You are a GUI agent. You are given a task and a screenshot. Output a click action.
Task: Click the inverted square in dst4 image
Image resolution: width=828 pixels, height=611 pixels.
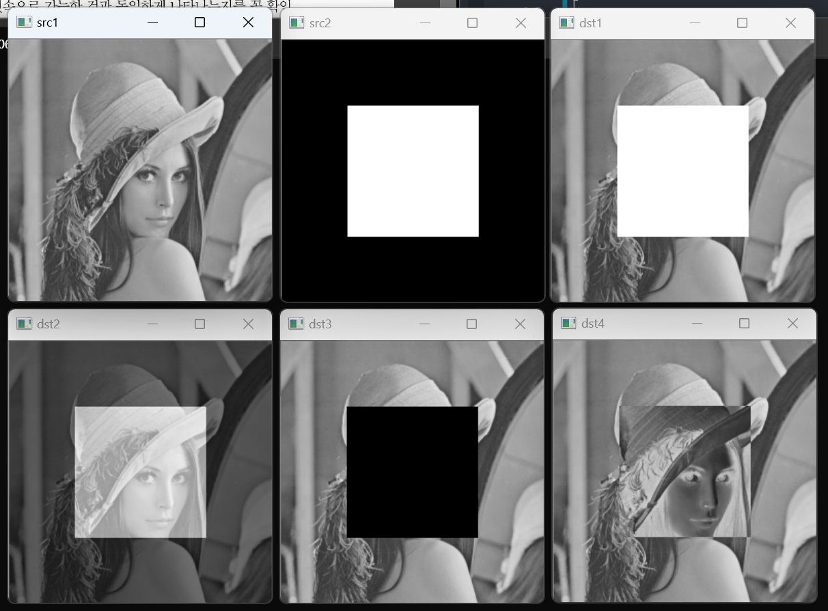click(x=685, y=471)
